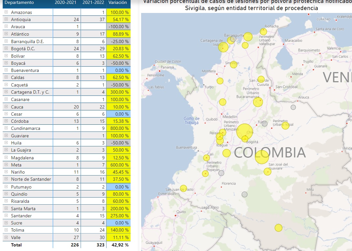
Task: Sort by the Variación column header
Action: coord(118,3)
